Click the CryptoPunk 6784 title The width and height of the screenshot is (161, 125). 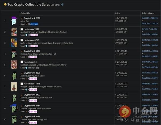[32, 106]
